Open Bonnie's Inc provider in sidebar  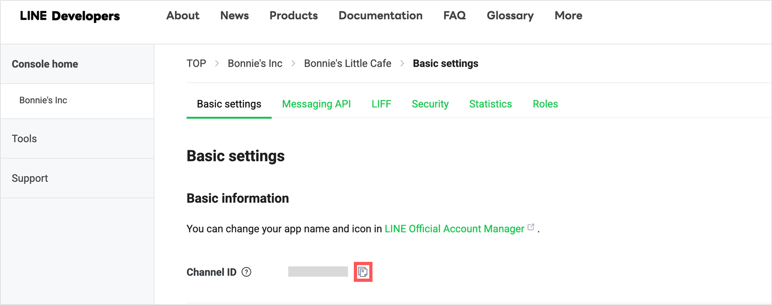77,100
